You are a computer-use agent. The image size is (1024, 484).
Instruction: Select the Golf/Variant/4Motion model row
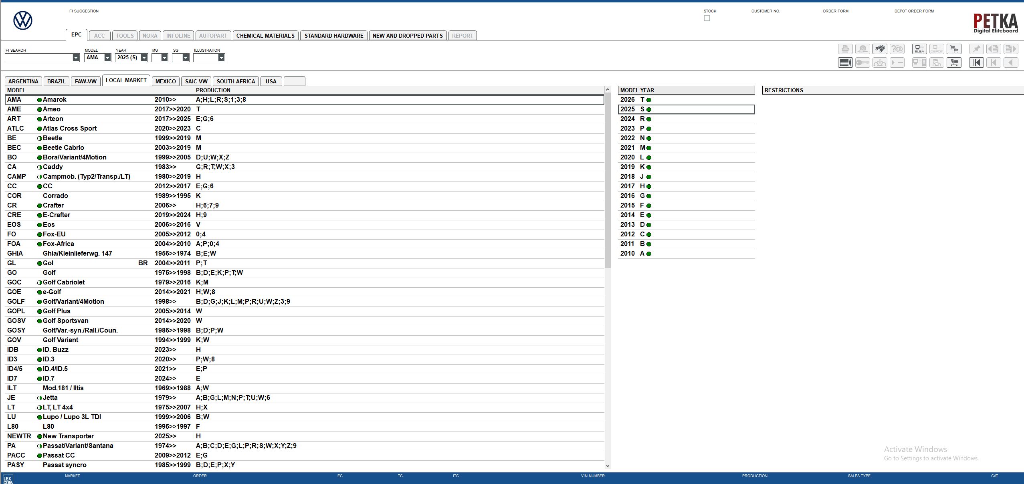pos(73,301)
